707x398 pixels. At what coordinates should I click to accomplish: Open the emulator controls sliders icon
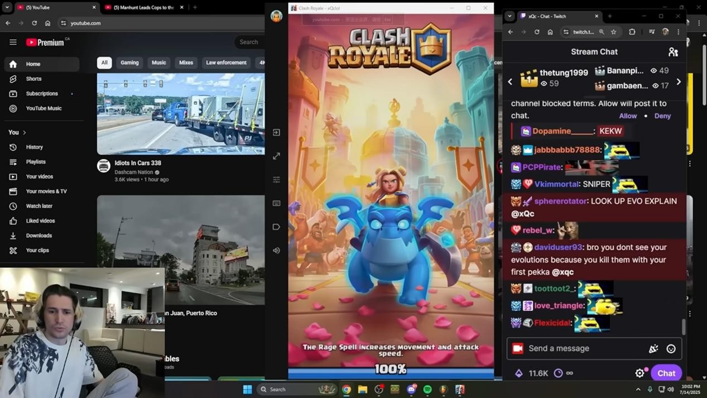point(276,180)
